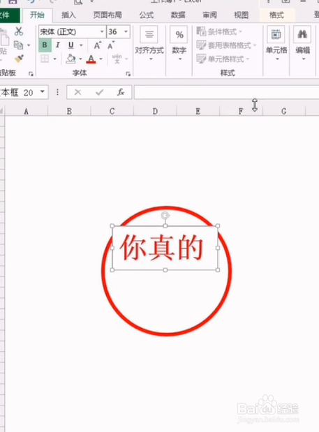Select column G header

click(x=283, y=111)
